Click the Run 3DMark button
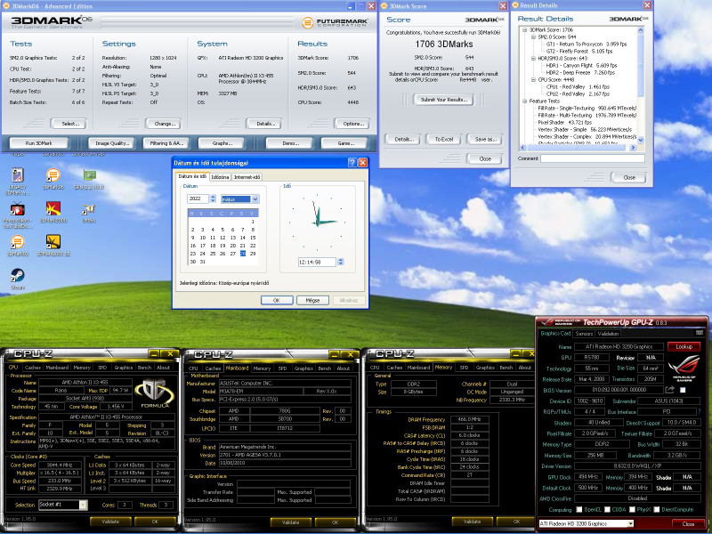The image size is (712, 534). click(38, 143)
